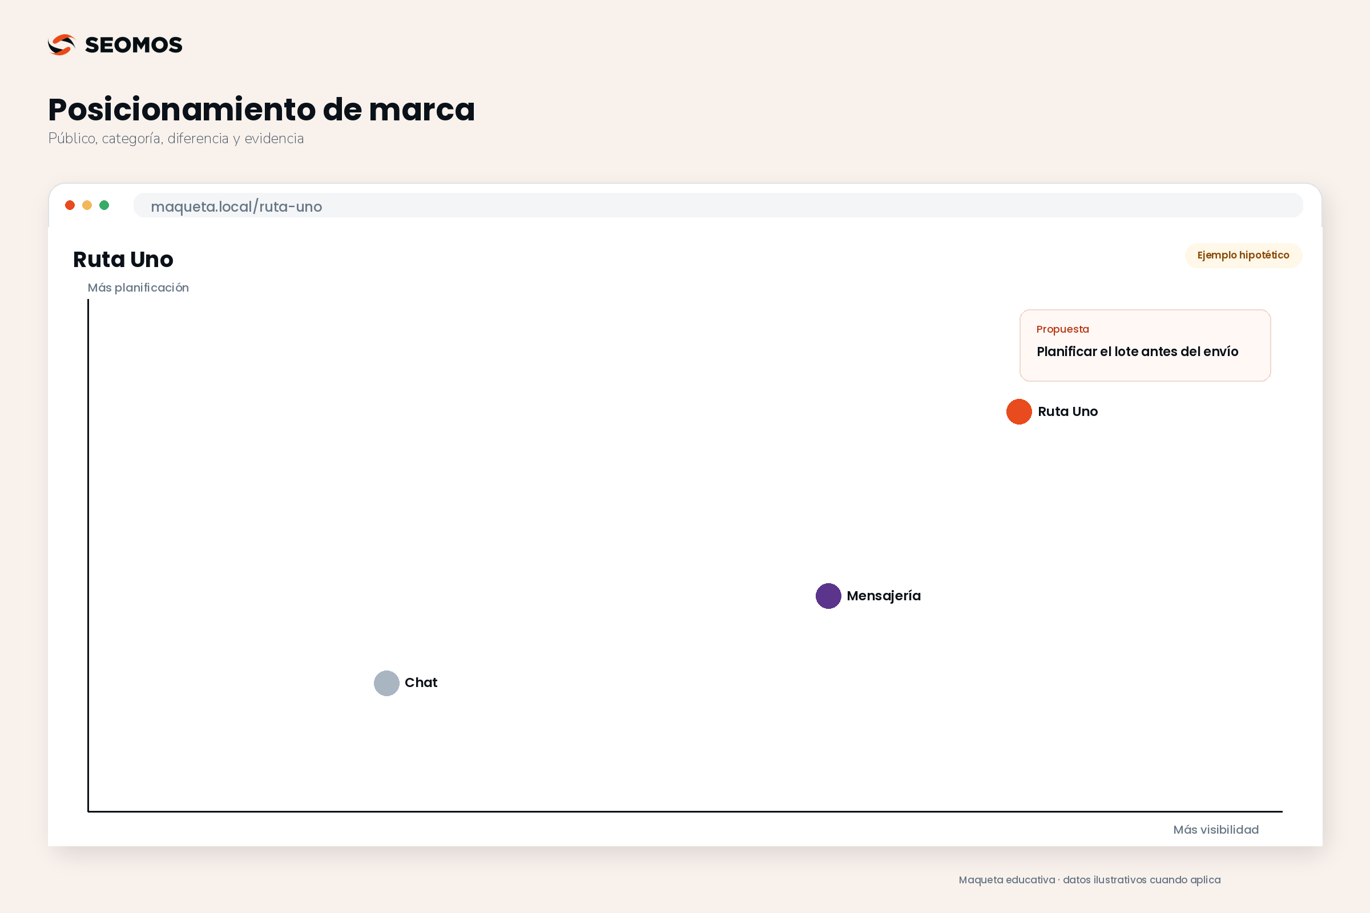Click the red window dot

click(70, 205)
